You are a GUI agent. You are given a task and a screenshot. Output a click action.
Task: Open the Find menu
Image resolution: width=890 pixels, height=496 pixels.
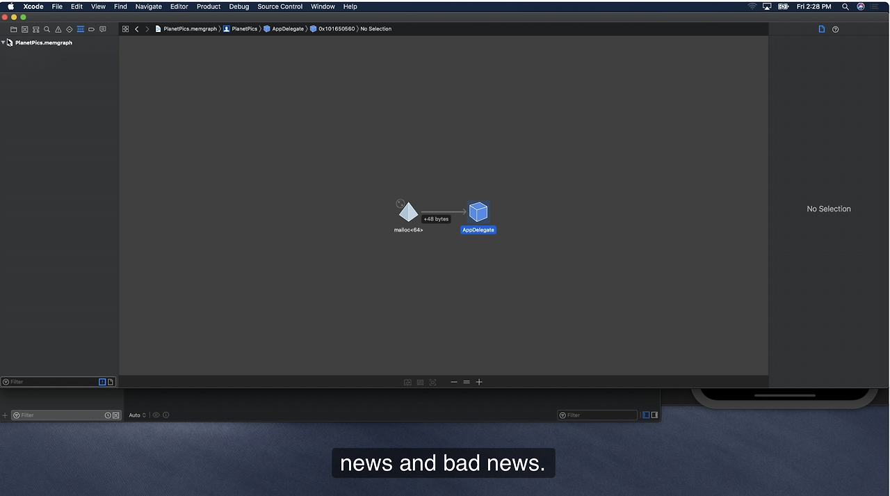coord(120,6)
